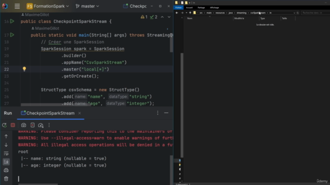Click down arrow in the console sidebar
This screenshot has width=330, height=185.
[x=6, y=145]
